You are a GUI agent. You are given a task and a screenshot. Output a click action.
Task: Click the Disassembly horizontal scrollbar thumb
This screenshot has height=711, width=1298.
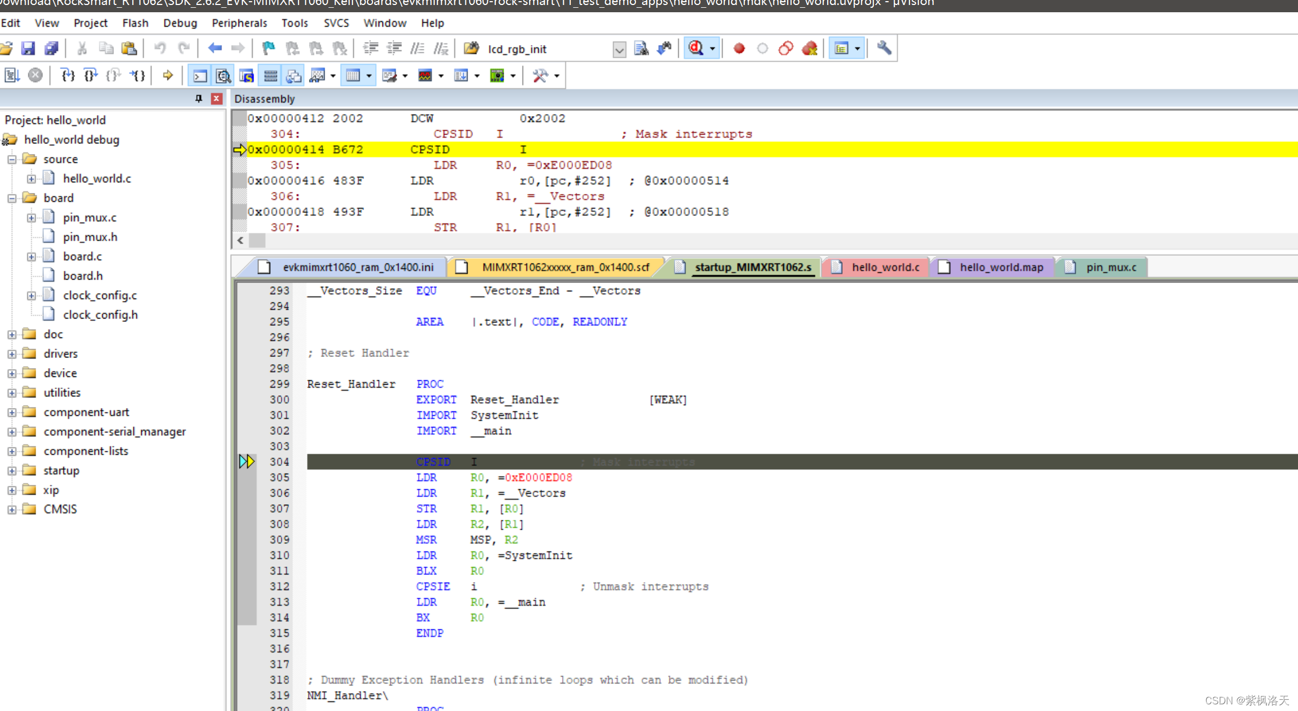(257, 241)
